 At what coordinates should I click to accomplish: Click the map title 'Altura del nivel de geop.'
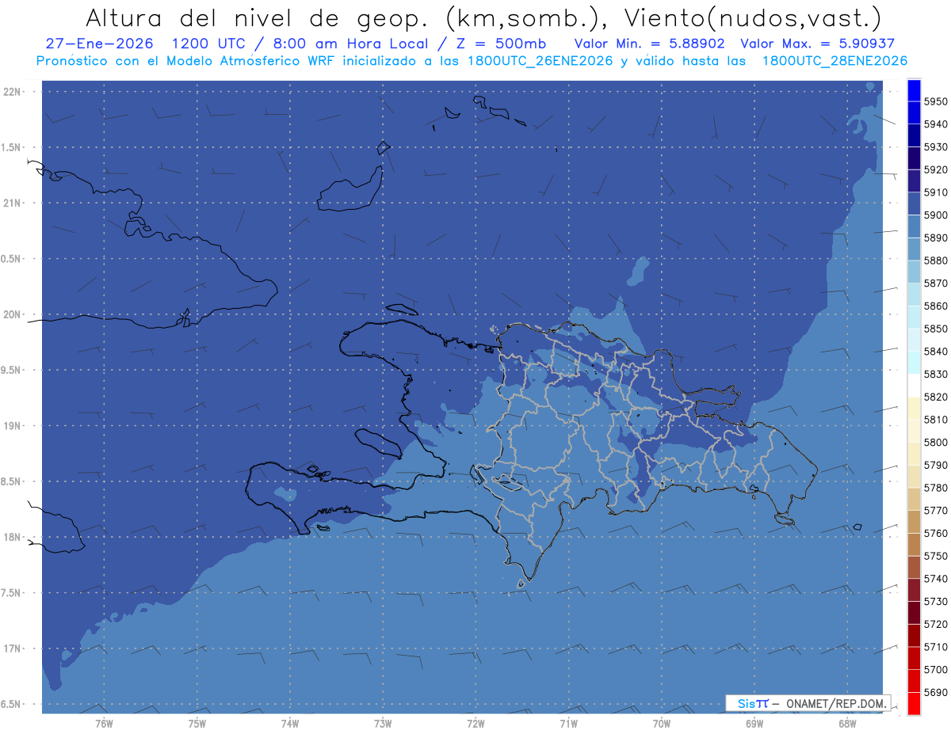(258, 18)
